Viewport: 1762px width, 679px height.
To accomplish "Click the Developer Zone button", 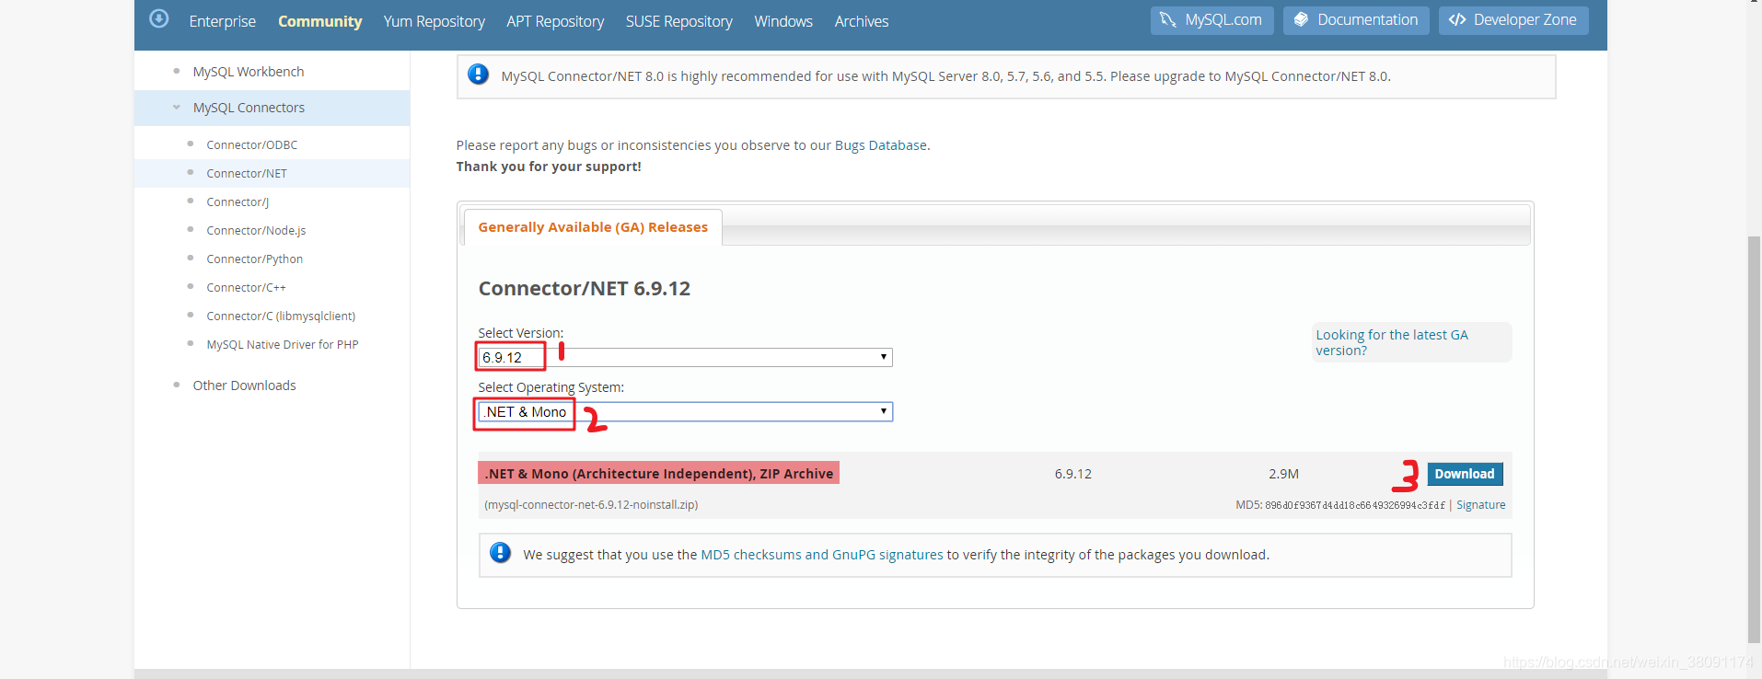I will point(1513,20).
